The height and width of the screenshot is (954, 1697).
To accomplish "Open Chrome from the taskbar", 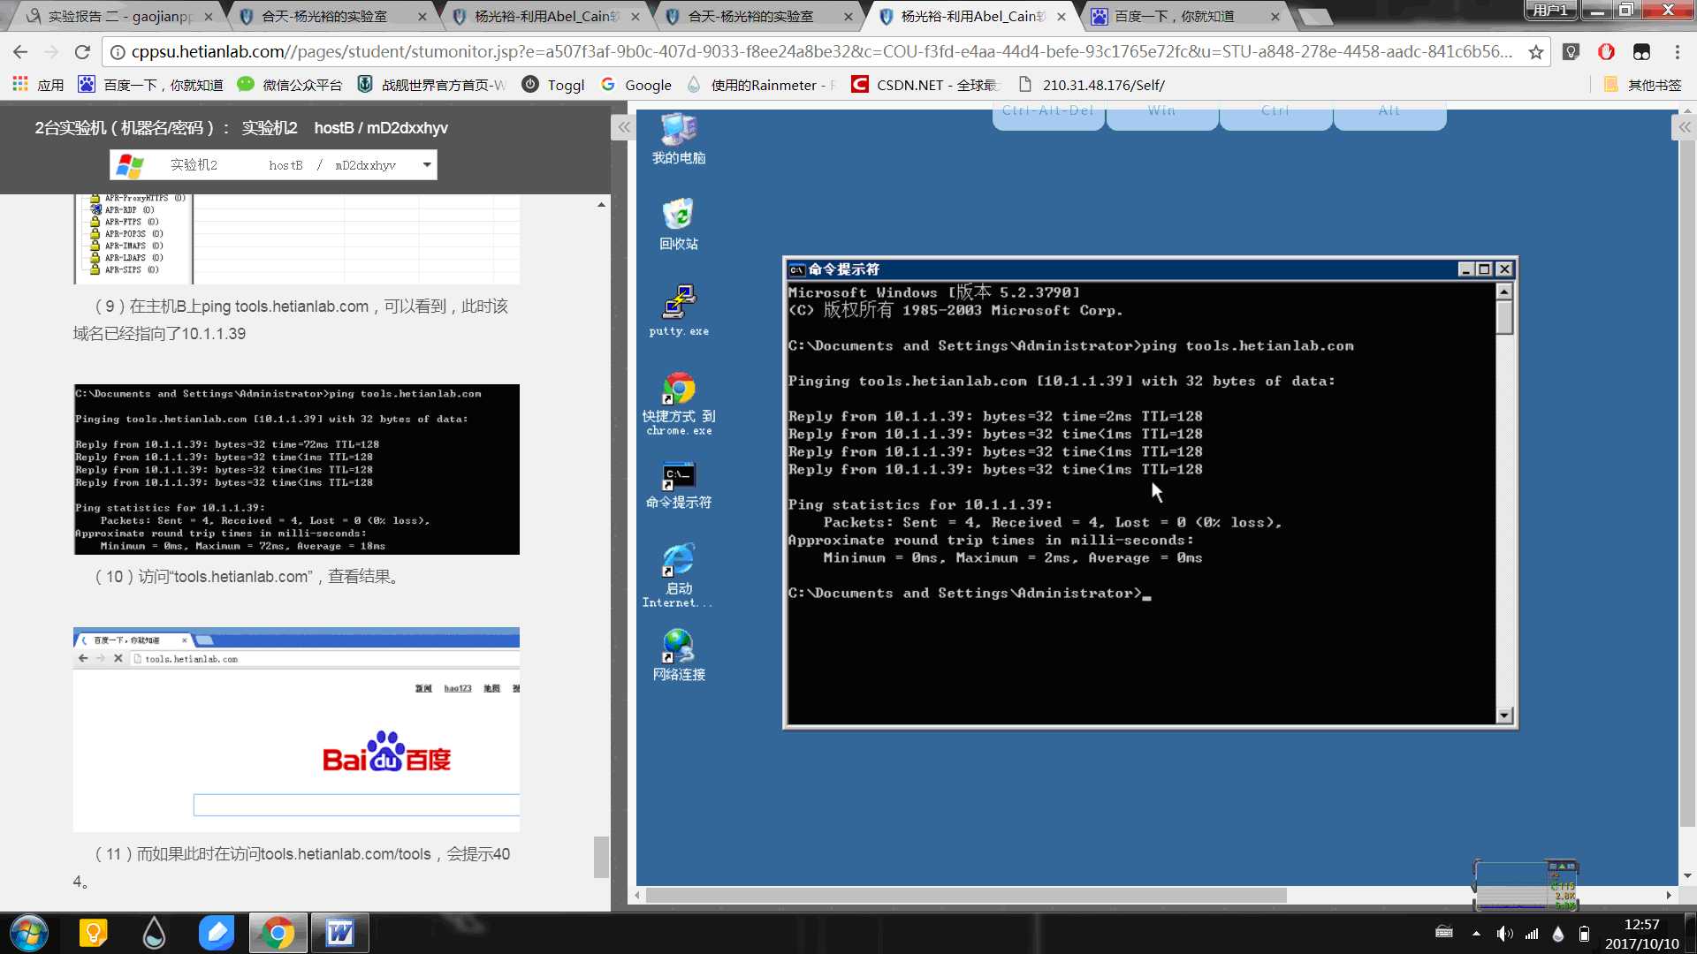I will pos(278,933).
